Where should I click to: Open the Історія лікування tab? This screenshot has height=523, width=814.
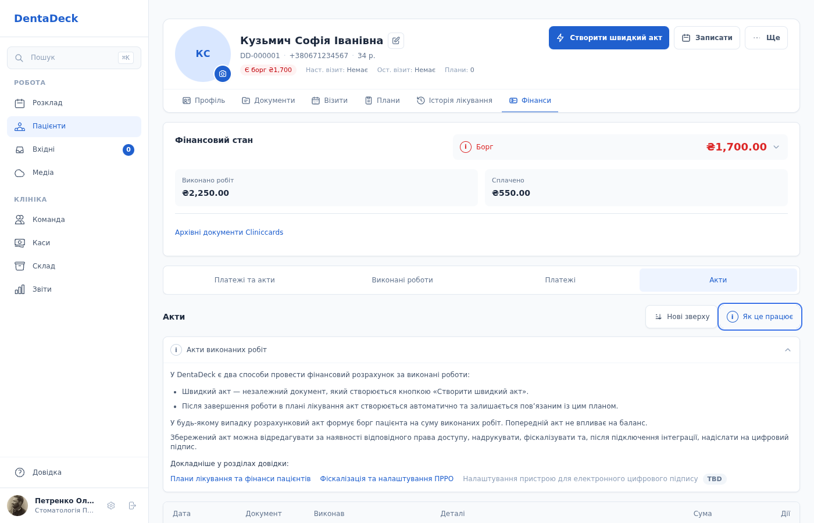click(x=454, y=101)
